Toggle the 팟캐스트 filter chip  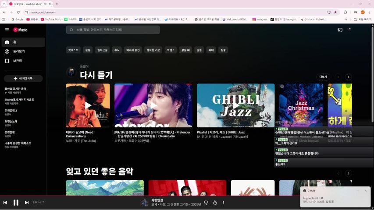73,50
